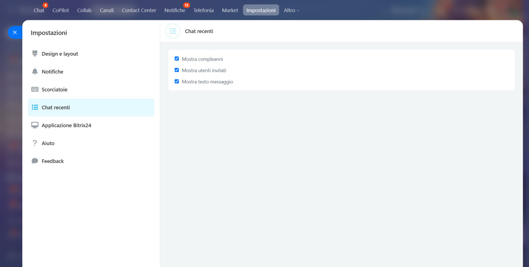Viewport: 529px width, 267px height.
Task: Open Applicazione Bitrix24 settings section
Action: [x=91, y=125]
